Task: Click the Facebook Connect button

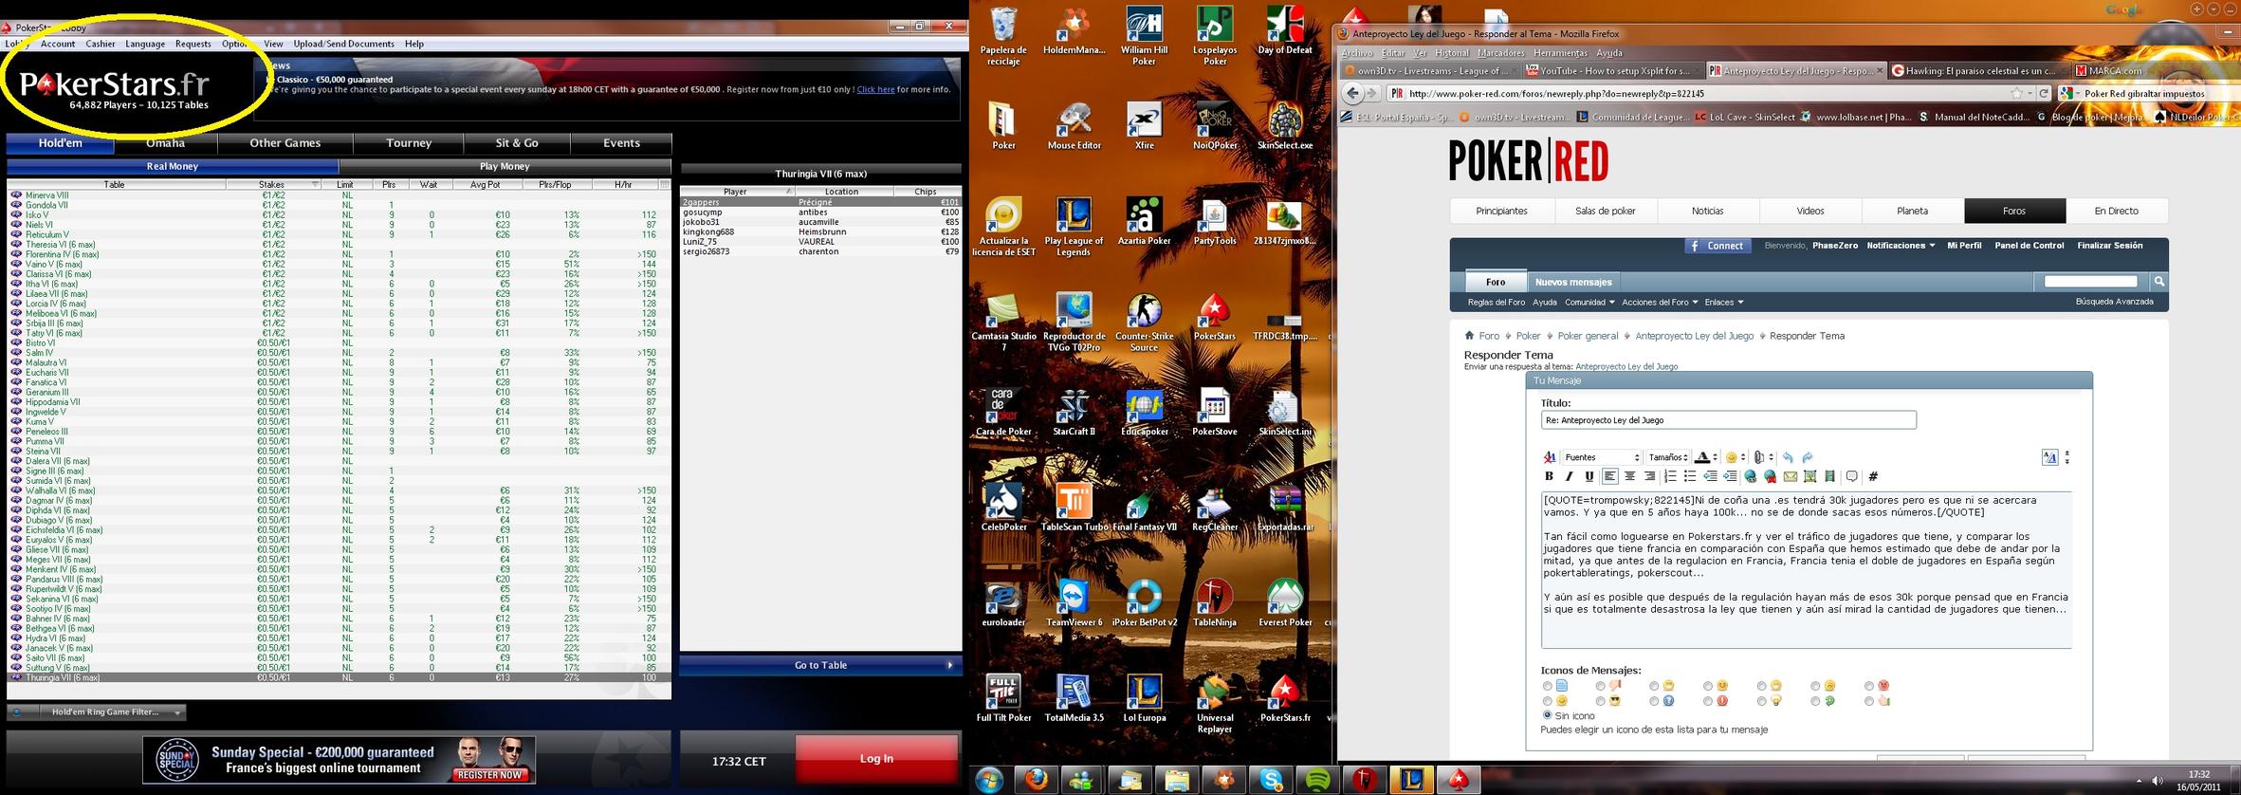Action: click(x=1717, y=246)
